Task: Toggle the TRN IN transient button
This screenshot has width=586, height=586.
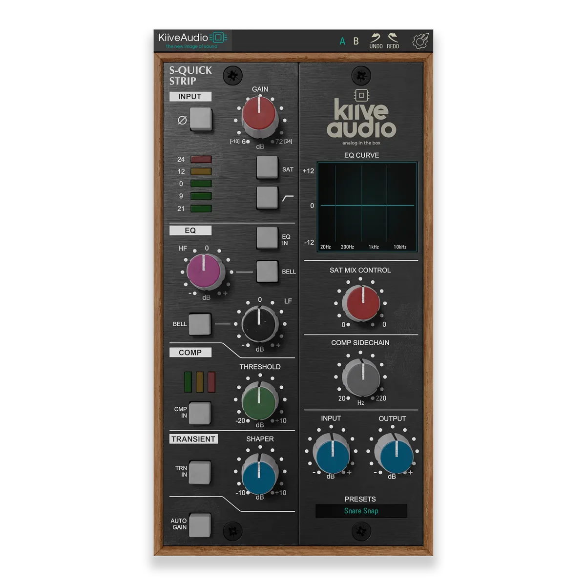Action: (x=200, y=472)
